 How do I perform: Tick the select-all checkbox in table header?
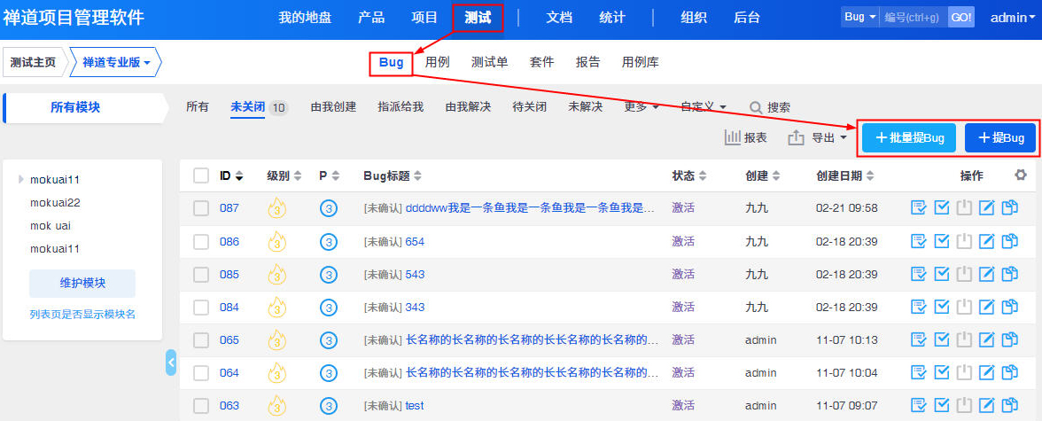pyautogui.click(x=200, y=175)
